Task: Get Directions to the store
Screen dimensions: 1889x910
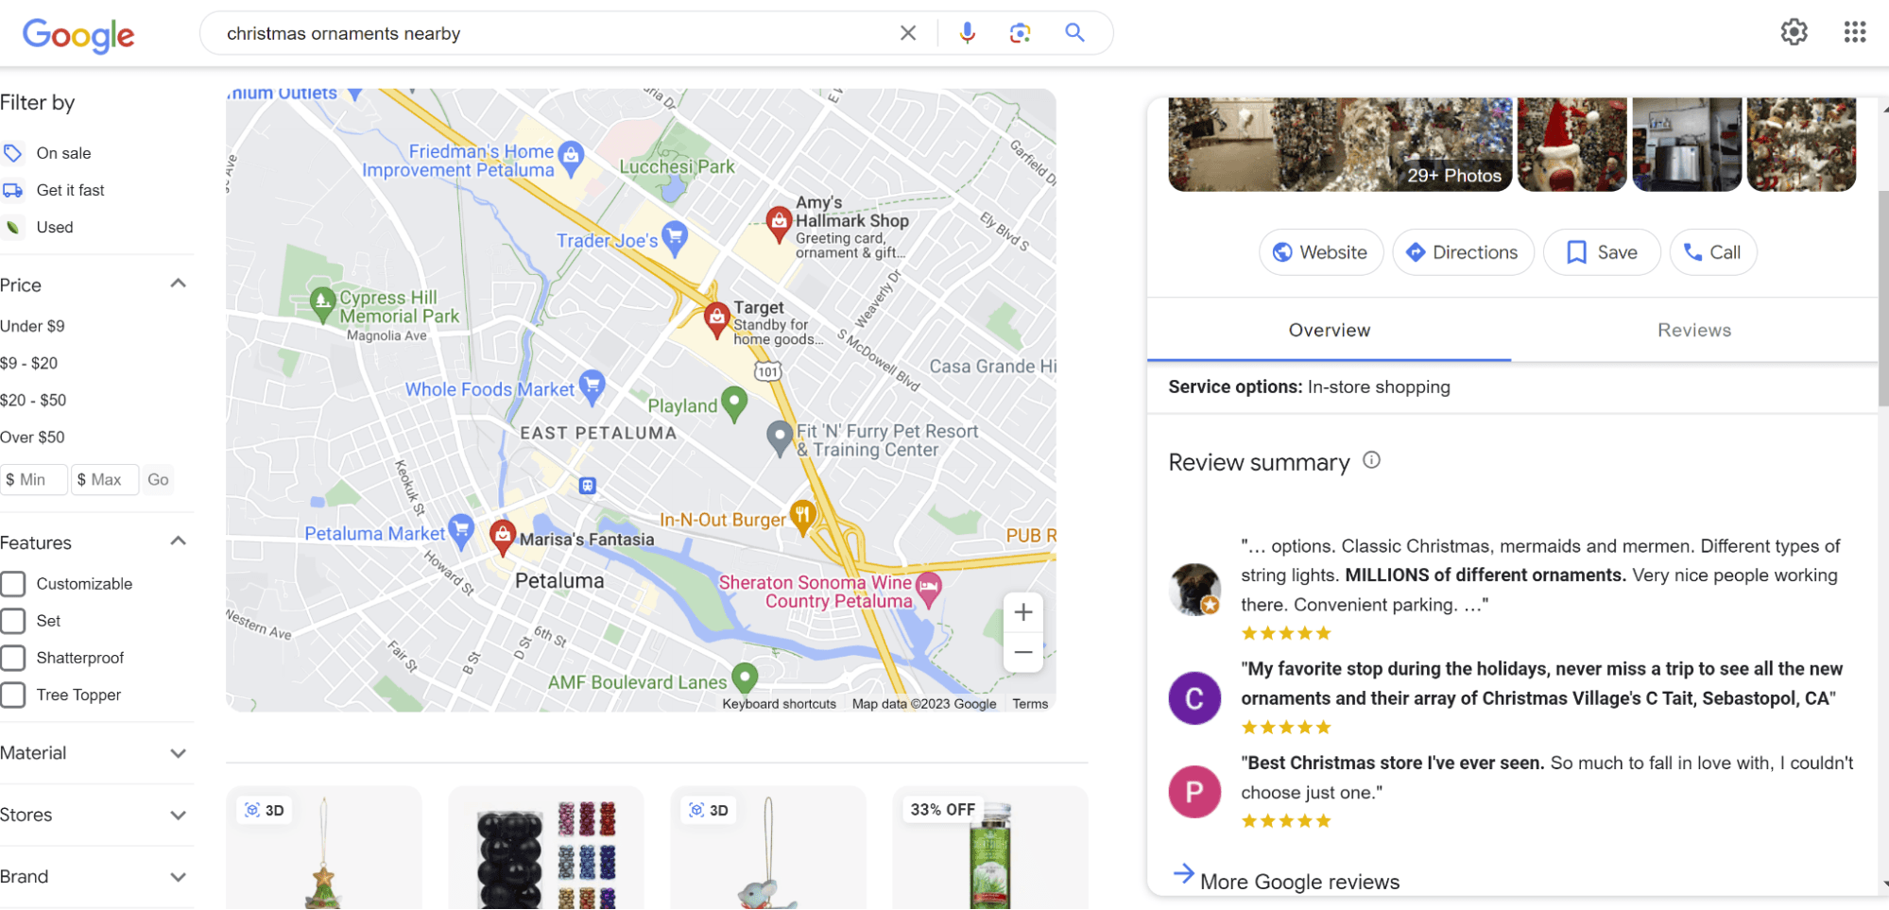Action: point(1462,252)
